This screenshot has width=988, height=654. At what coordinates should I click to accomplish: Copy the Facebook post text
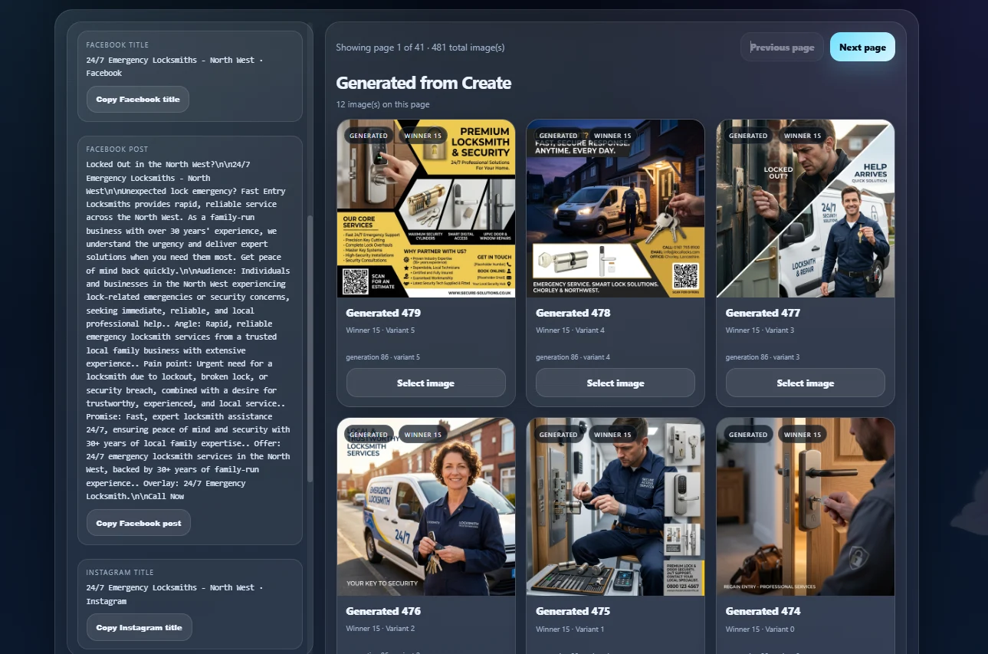point(139,523)
